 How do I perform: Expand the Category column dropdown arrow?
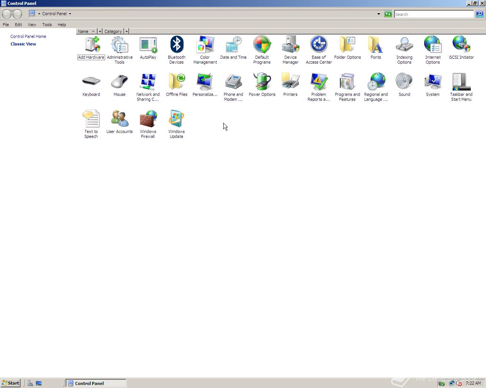tap(126, 31)
